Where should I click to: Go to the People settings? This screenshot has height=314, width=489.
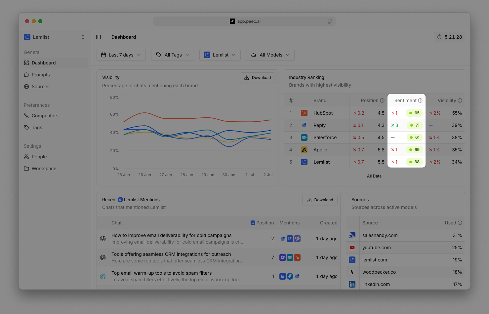pos(39,156)
